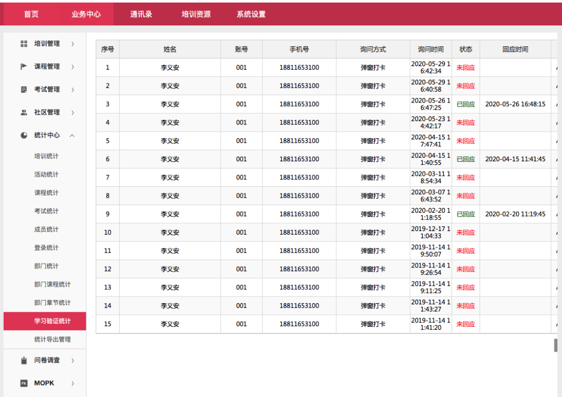Go to the 系统设置 tab
The image size is (562, 397).
(251, 14)
